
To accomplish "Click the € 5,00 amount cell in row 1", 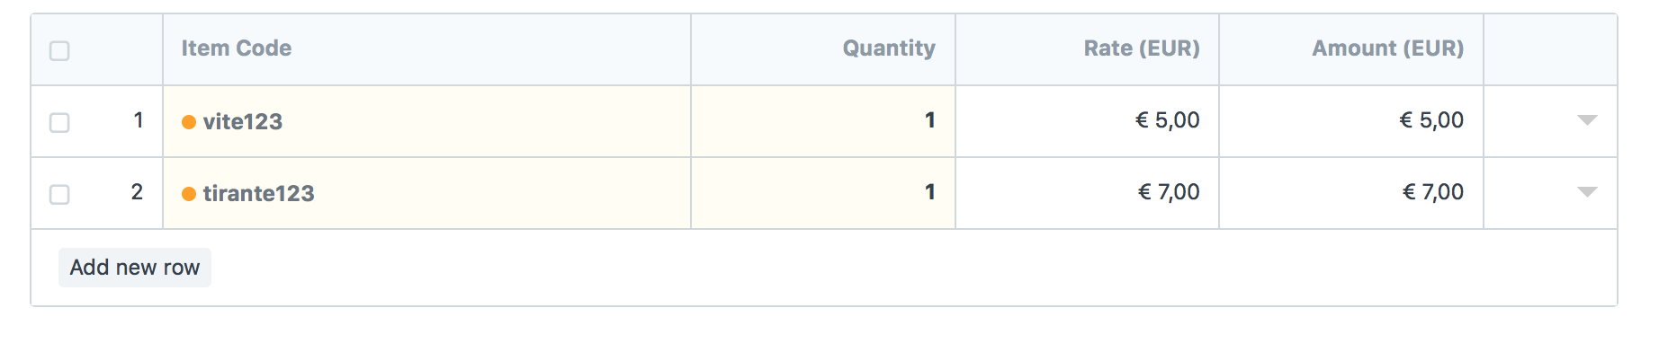I will tap(1351, 121).
